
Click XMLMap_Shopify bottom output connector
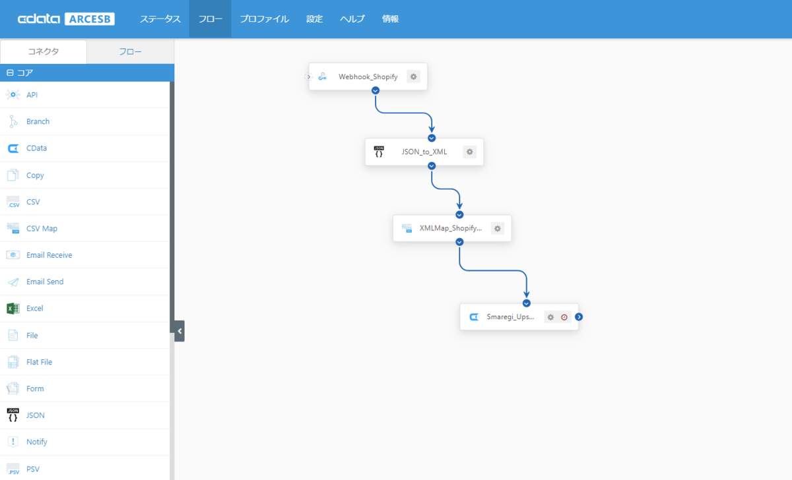click(x=459, y=242)
